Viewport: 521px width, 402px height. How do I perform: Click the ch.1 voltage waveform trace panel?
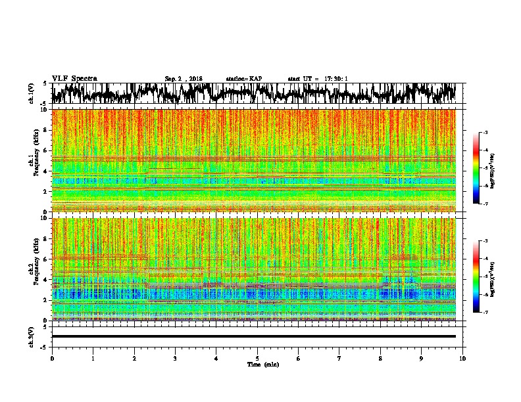pos(257,93)
